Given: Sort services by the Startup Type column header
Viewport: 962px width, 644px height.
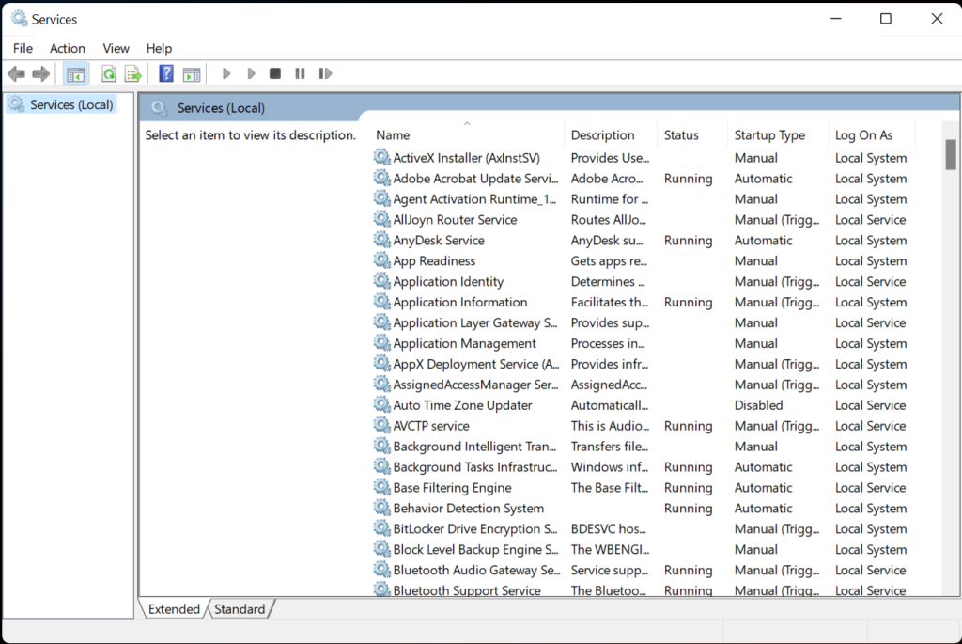Looking at the screenshot, I should coord(768,134).
